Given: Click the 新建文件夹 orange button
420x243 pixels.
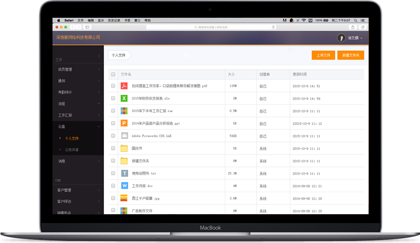Looking at the screenshot, I should click(351, 55).
